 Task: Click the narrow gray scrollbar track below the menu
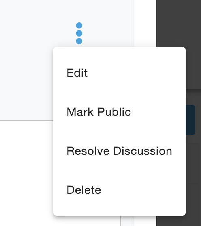point(127,221)
